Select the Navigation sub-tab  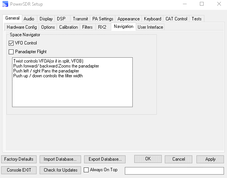tap(123, 27)
